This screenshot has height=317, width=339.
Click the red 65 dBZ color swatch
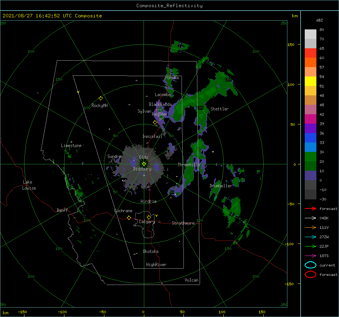[310, 53]
